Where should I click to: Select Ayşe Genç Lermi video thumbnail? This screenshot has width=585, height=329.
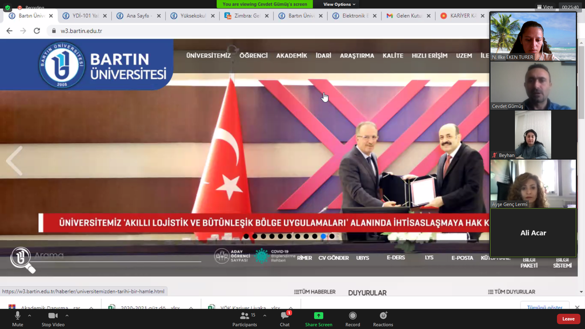533,184
